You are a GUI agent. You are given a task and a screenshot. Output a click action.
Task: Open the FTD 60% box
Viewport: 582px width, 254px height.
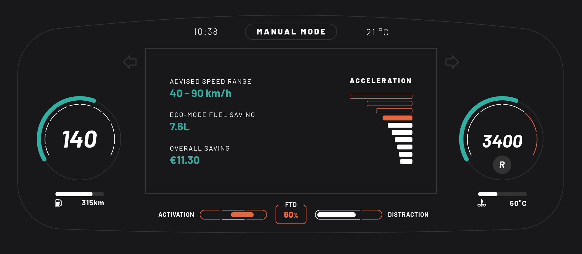pos(291,214)
